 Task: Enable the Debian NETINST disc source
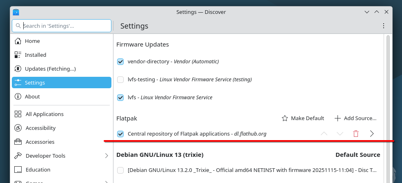point(120,170)
